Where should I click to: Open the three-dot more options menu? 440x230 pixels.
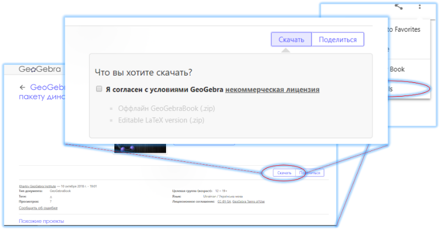(x=420, y=7)
